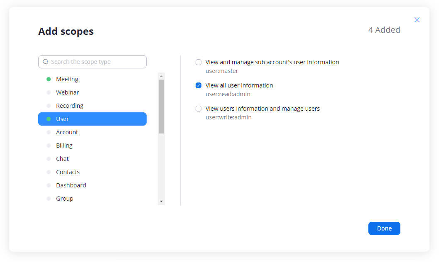Select the Recording scope category
The height and width of the screenshot is (262, 439).
(92, 106)
